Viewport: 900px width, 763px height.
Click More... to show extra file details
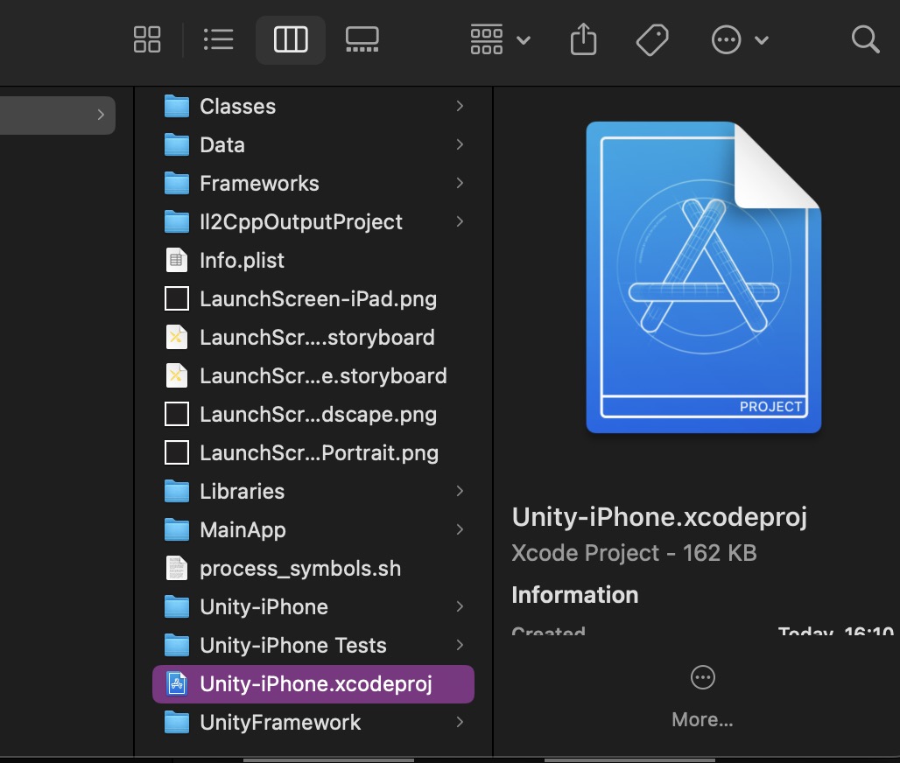(x=701, y=719)
